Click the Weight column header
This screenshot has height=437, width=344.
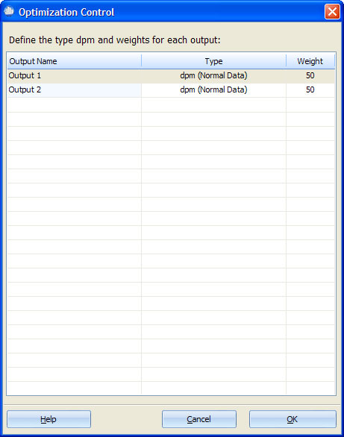[310, 61]
